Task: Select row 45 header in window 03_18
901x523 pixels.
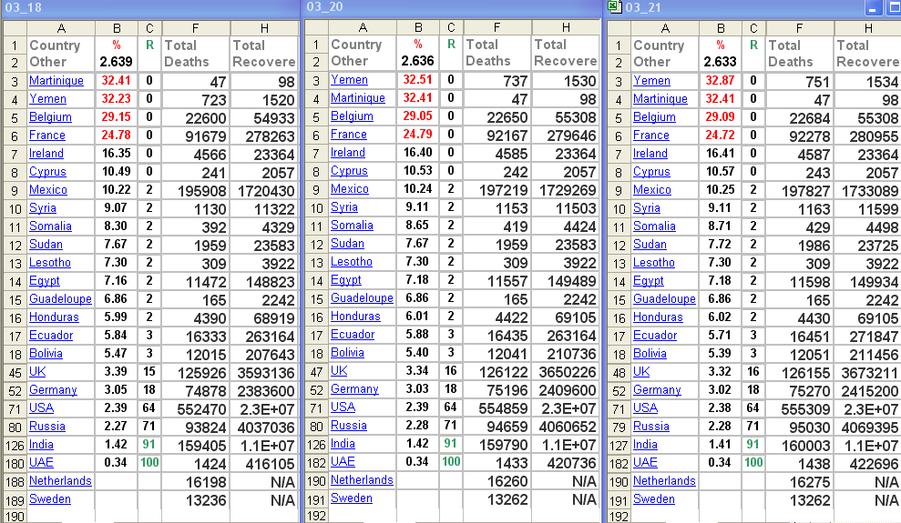Action: (x=15, y=372)
